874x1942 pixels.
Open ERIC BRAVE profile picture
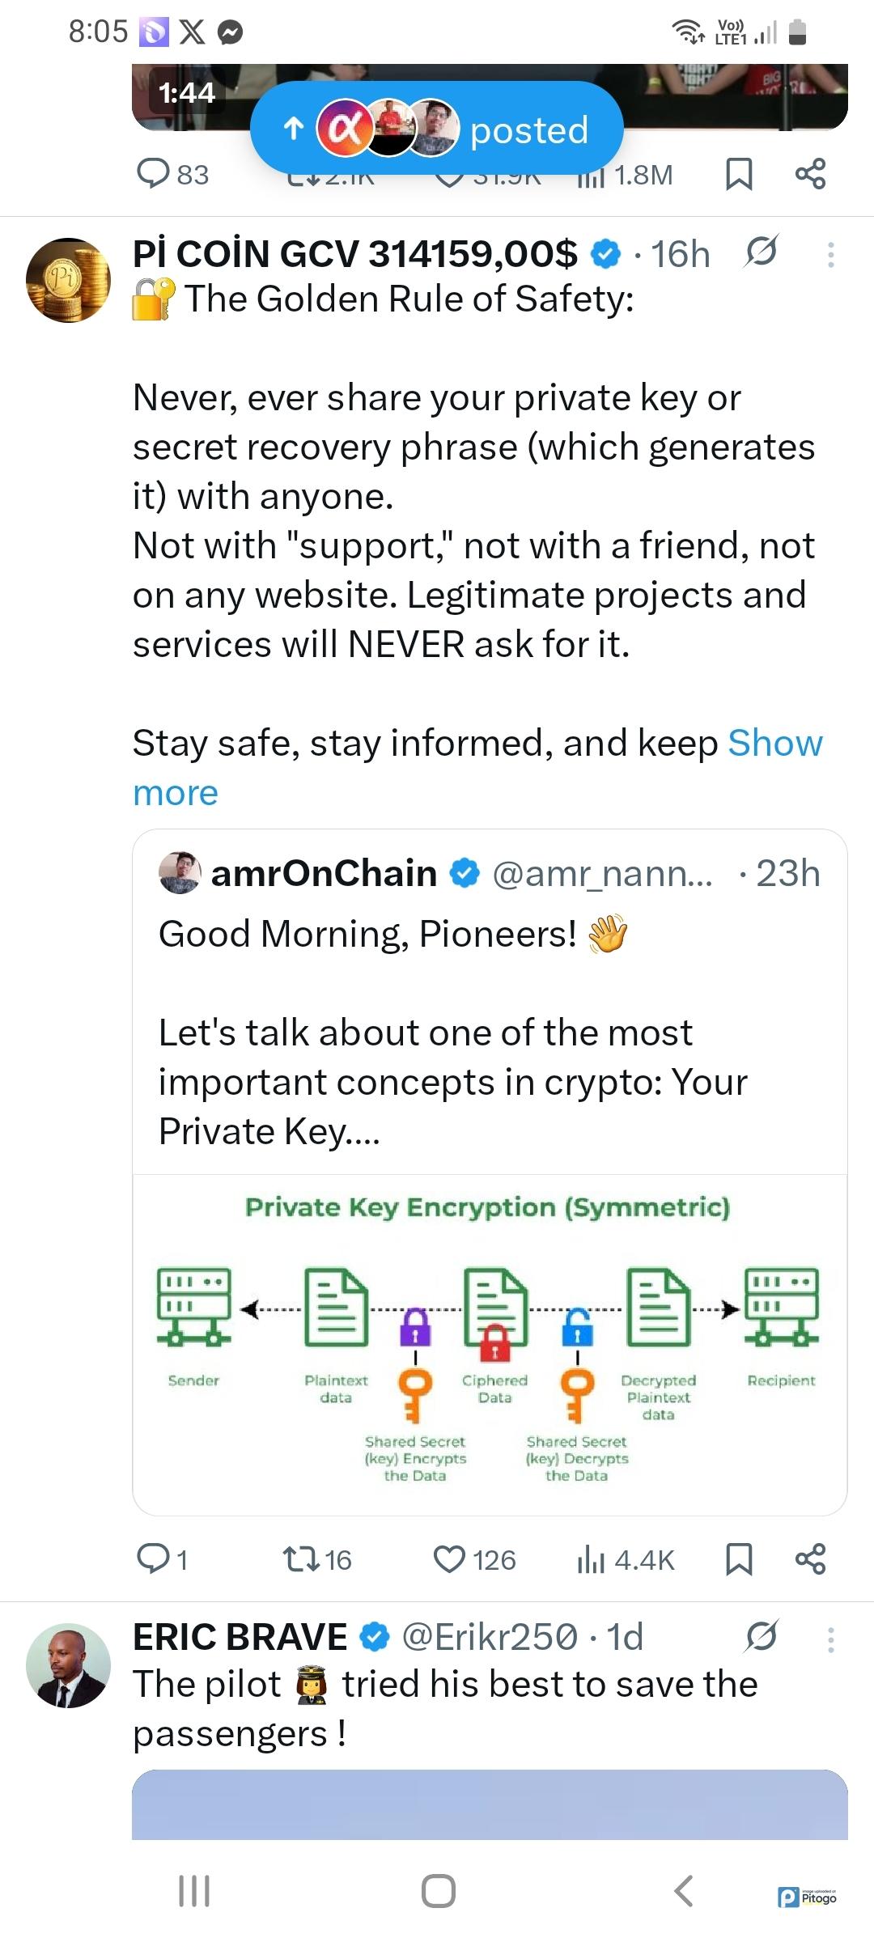click(x=68, y=1665)
